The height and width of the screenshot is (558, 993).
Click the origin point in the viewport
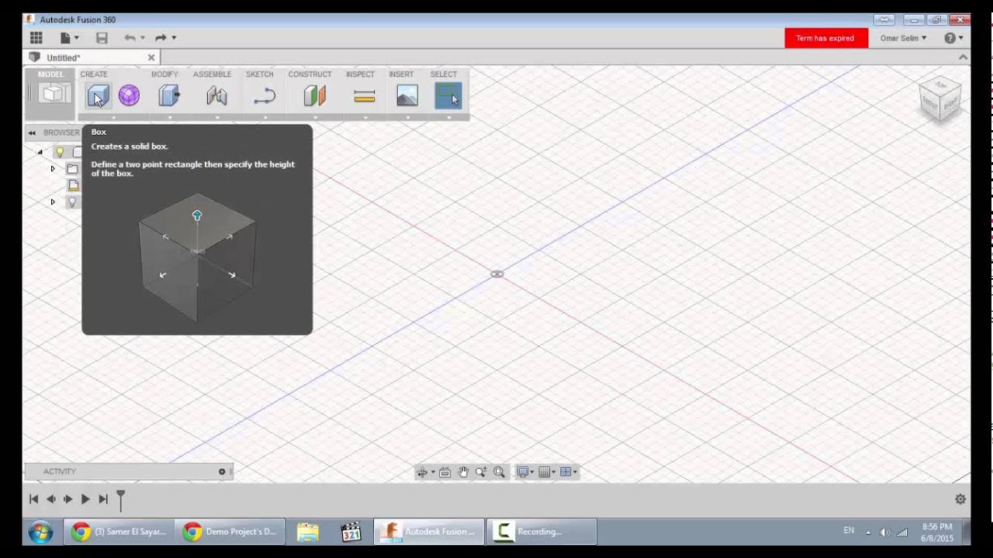tap(497, 274)
